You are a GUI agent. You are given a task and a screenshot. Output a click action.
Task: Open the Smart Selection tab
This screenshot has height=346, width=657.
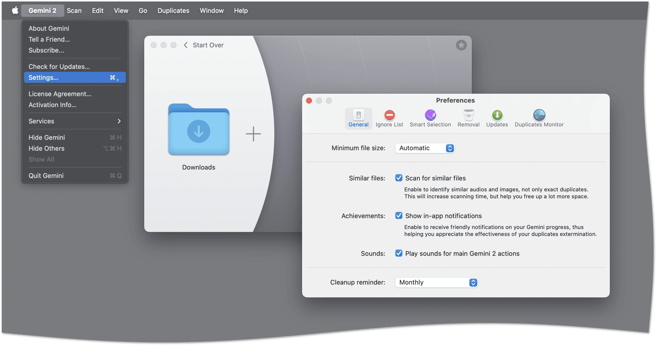[430, 119]
